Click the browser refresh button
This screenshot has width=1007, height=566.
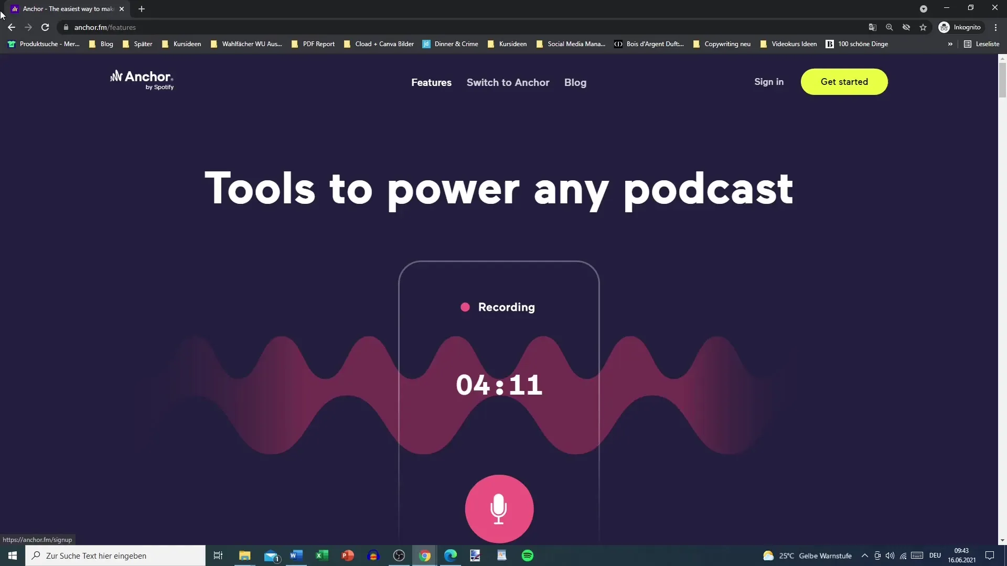(x=45, y=27)
